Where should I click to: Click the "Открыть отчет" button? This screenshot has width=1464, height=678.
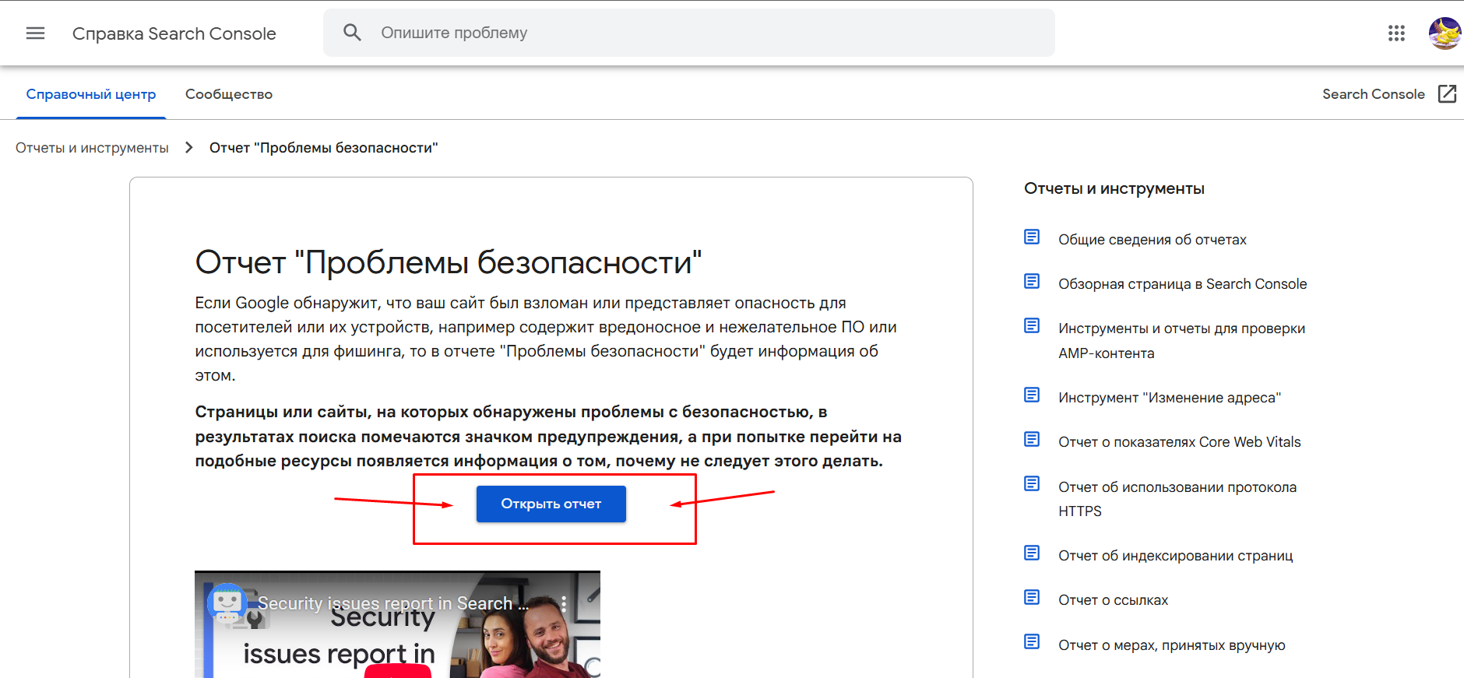551,504
